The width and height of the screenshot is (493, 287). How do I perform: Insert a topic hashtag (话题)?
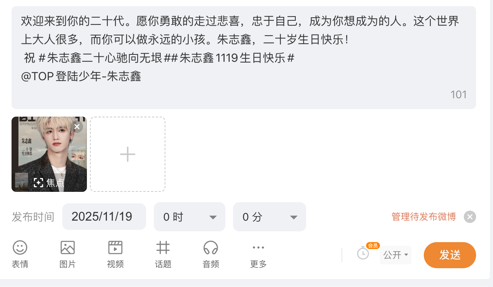(163, 248)
